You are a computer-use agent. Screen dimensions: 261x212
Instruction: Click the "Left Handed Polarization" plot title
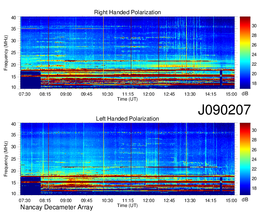(x=127, y=119)
